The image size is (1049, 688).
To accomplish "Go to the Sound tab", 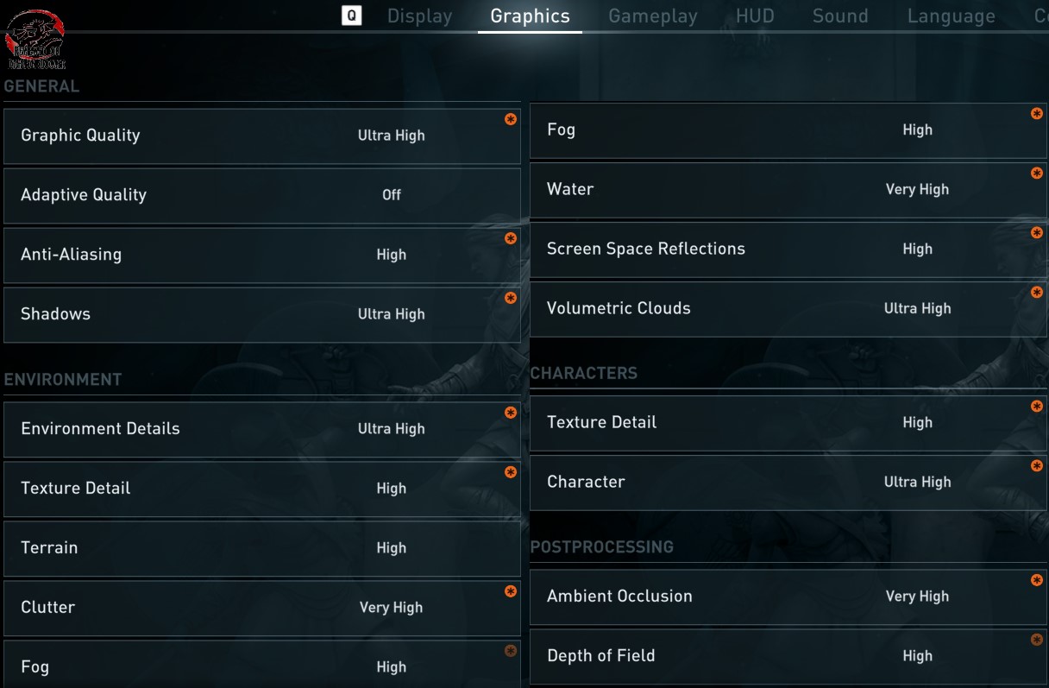I will [839, 16].
